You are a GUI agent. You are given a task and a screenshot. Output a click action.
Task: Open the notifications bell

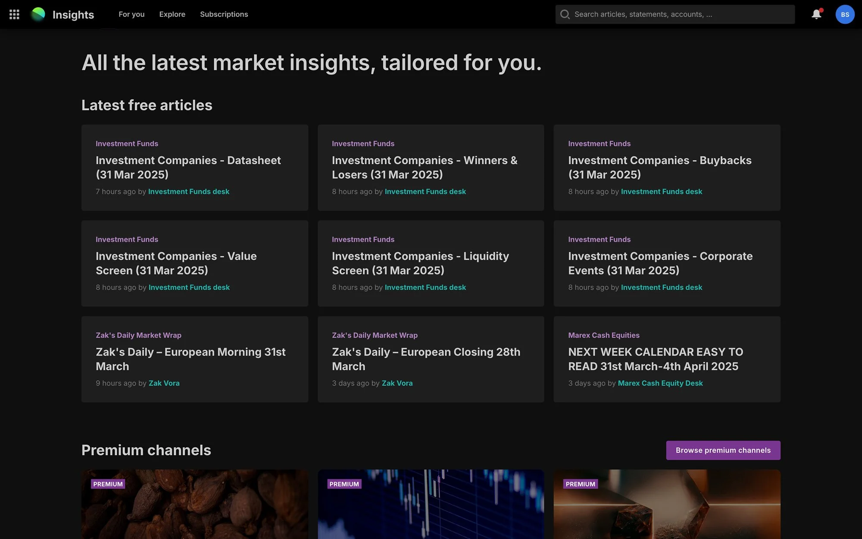point(816,14)
